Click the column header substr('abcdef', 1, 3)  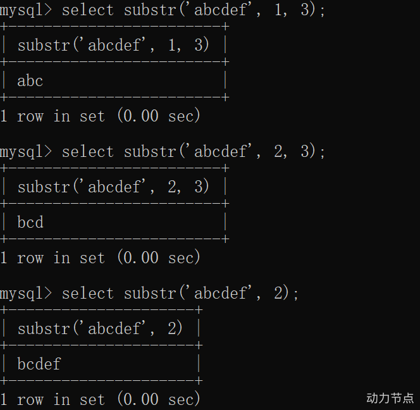pos(113,45)
